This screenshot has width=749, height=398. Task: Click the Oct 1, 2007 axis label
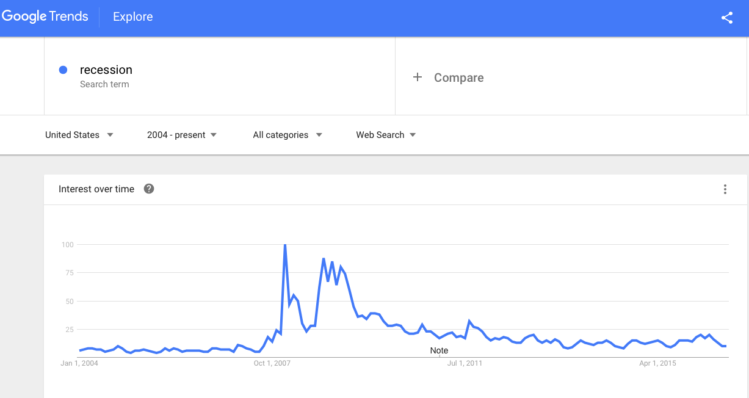(272, 363)
